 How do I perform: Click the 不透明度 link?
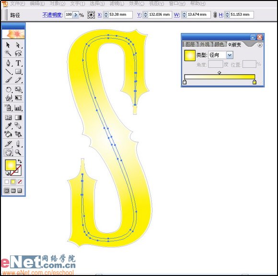point(52,15)
